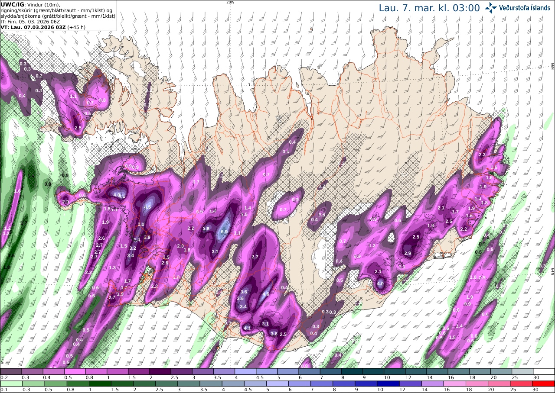Pick the snow legend swatch starting at 0.5
This screenshot has height=393, width=555.
pos(75,371)
